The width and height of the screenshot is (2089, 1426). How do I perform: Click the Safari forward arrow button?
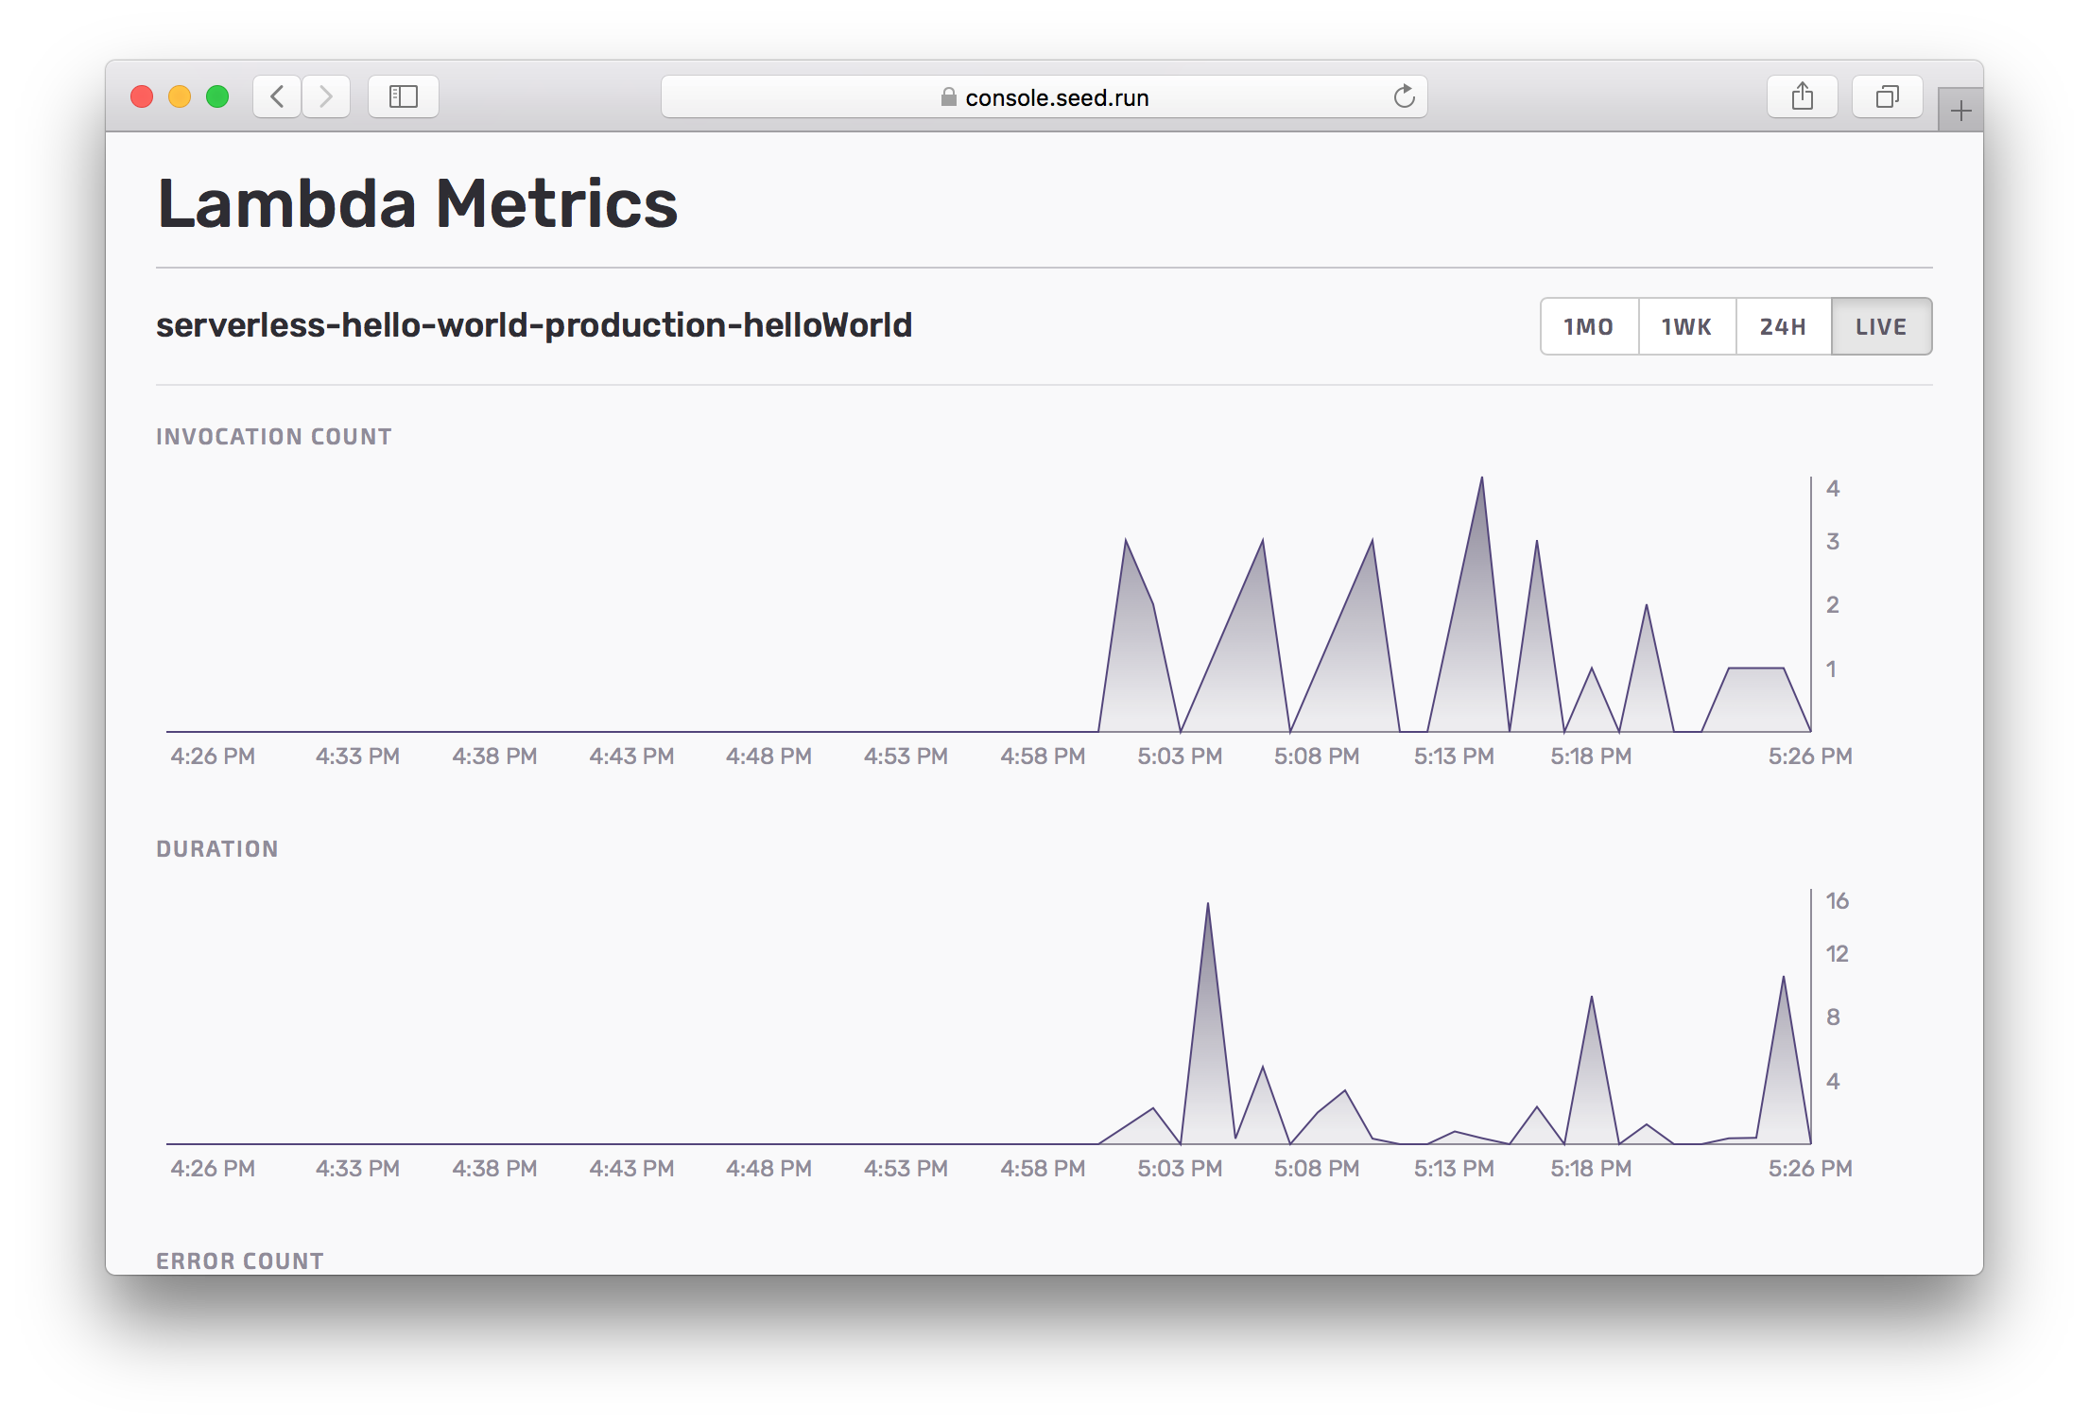coord(326,96)
